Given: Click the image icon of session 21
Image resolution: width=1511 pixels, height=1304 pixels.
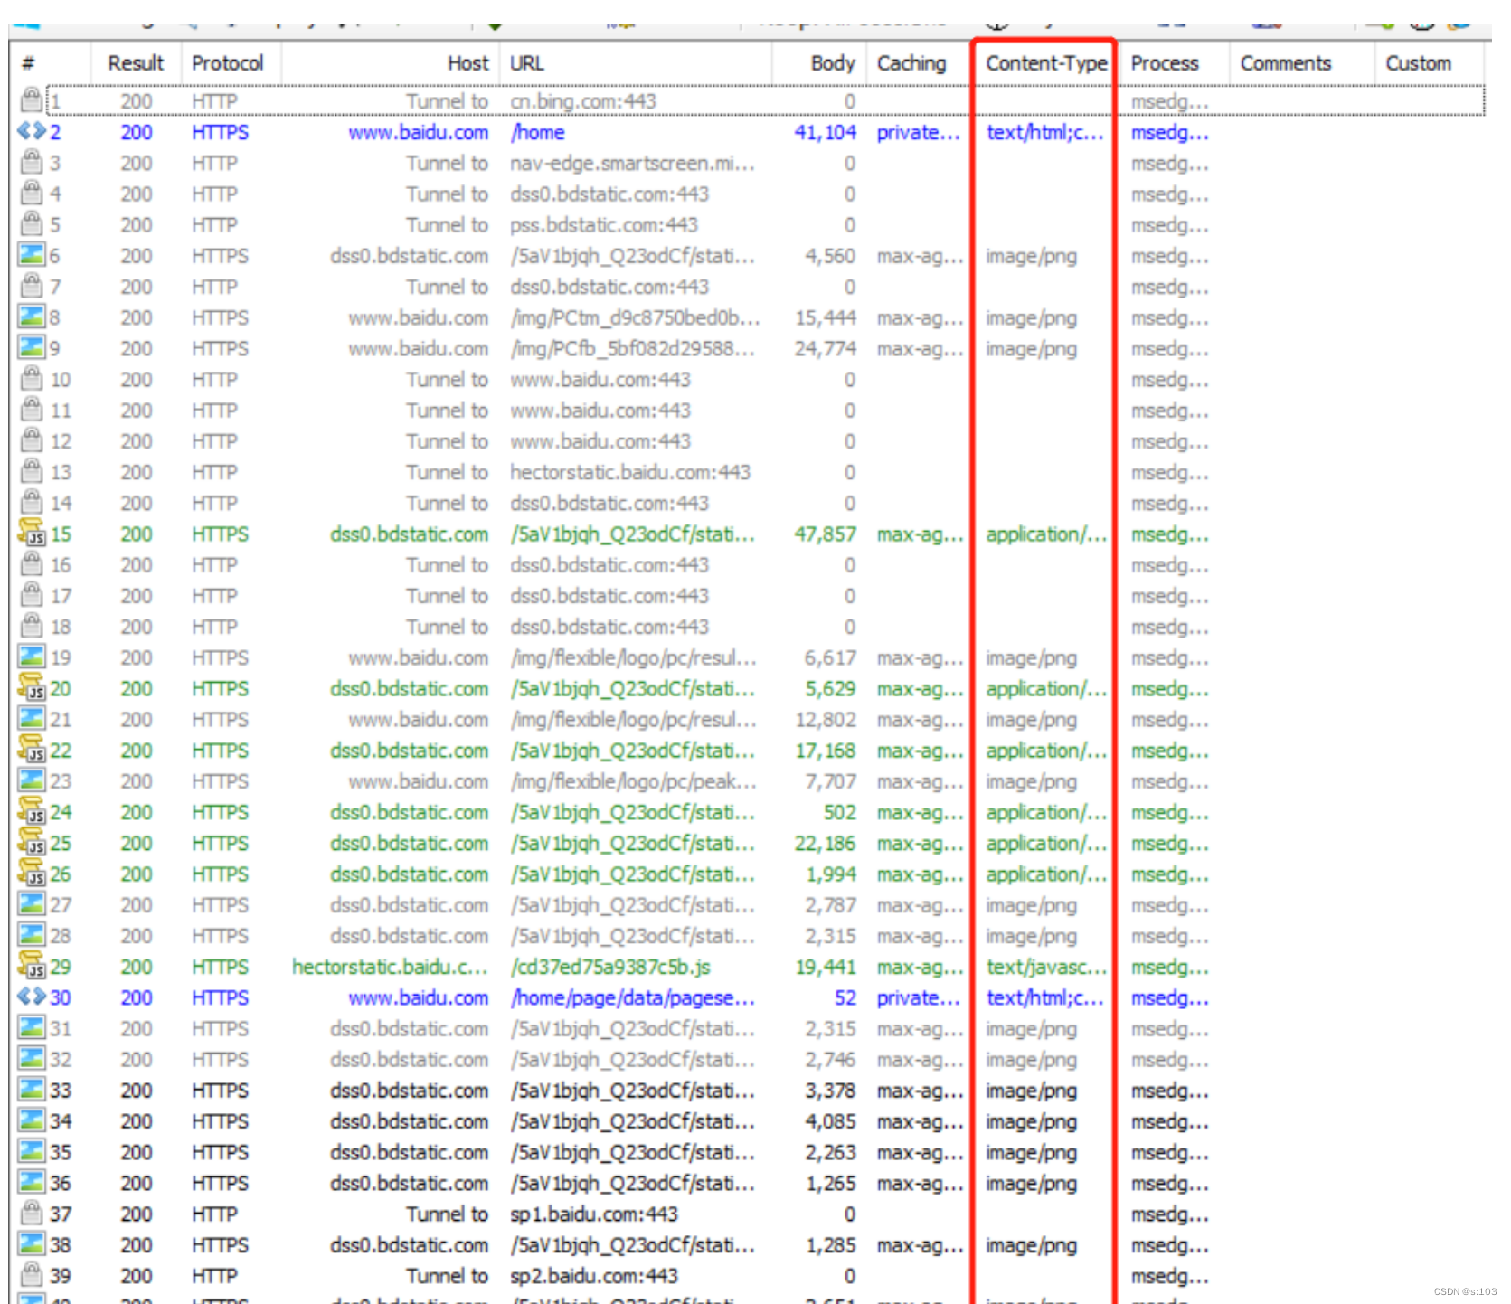Looking at the screenshot, I should [32, 718].
